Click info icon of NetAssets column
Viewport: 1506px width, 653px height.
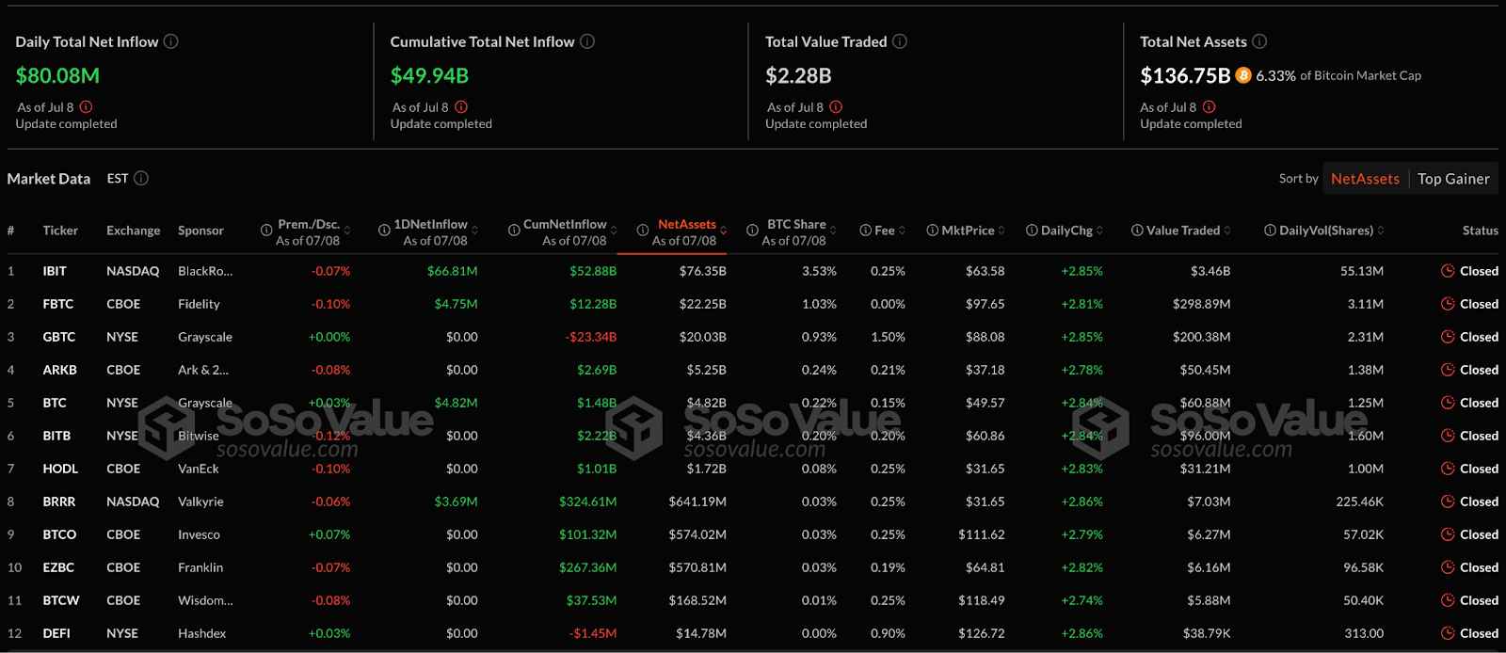643,231
